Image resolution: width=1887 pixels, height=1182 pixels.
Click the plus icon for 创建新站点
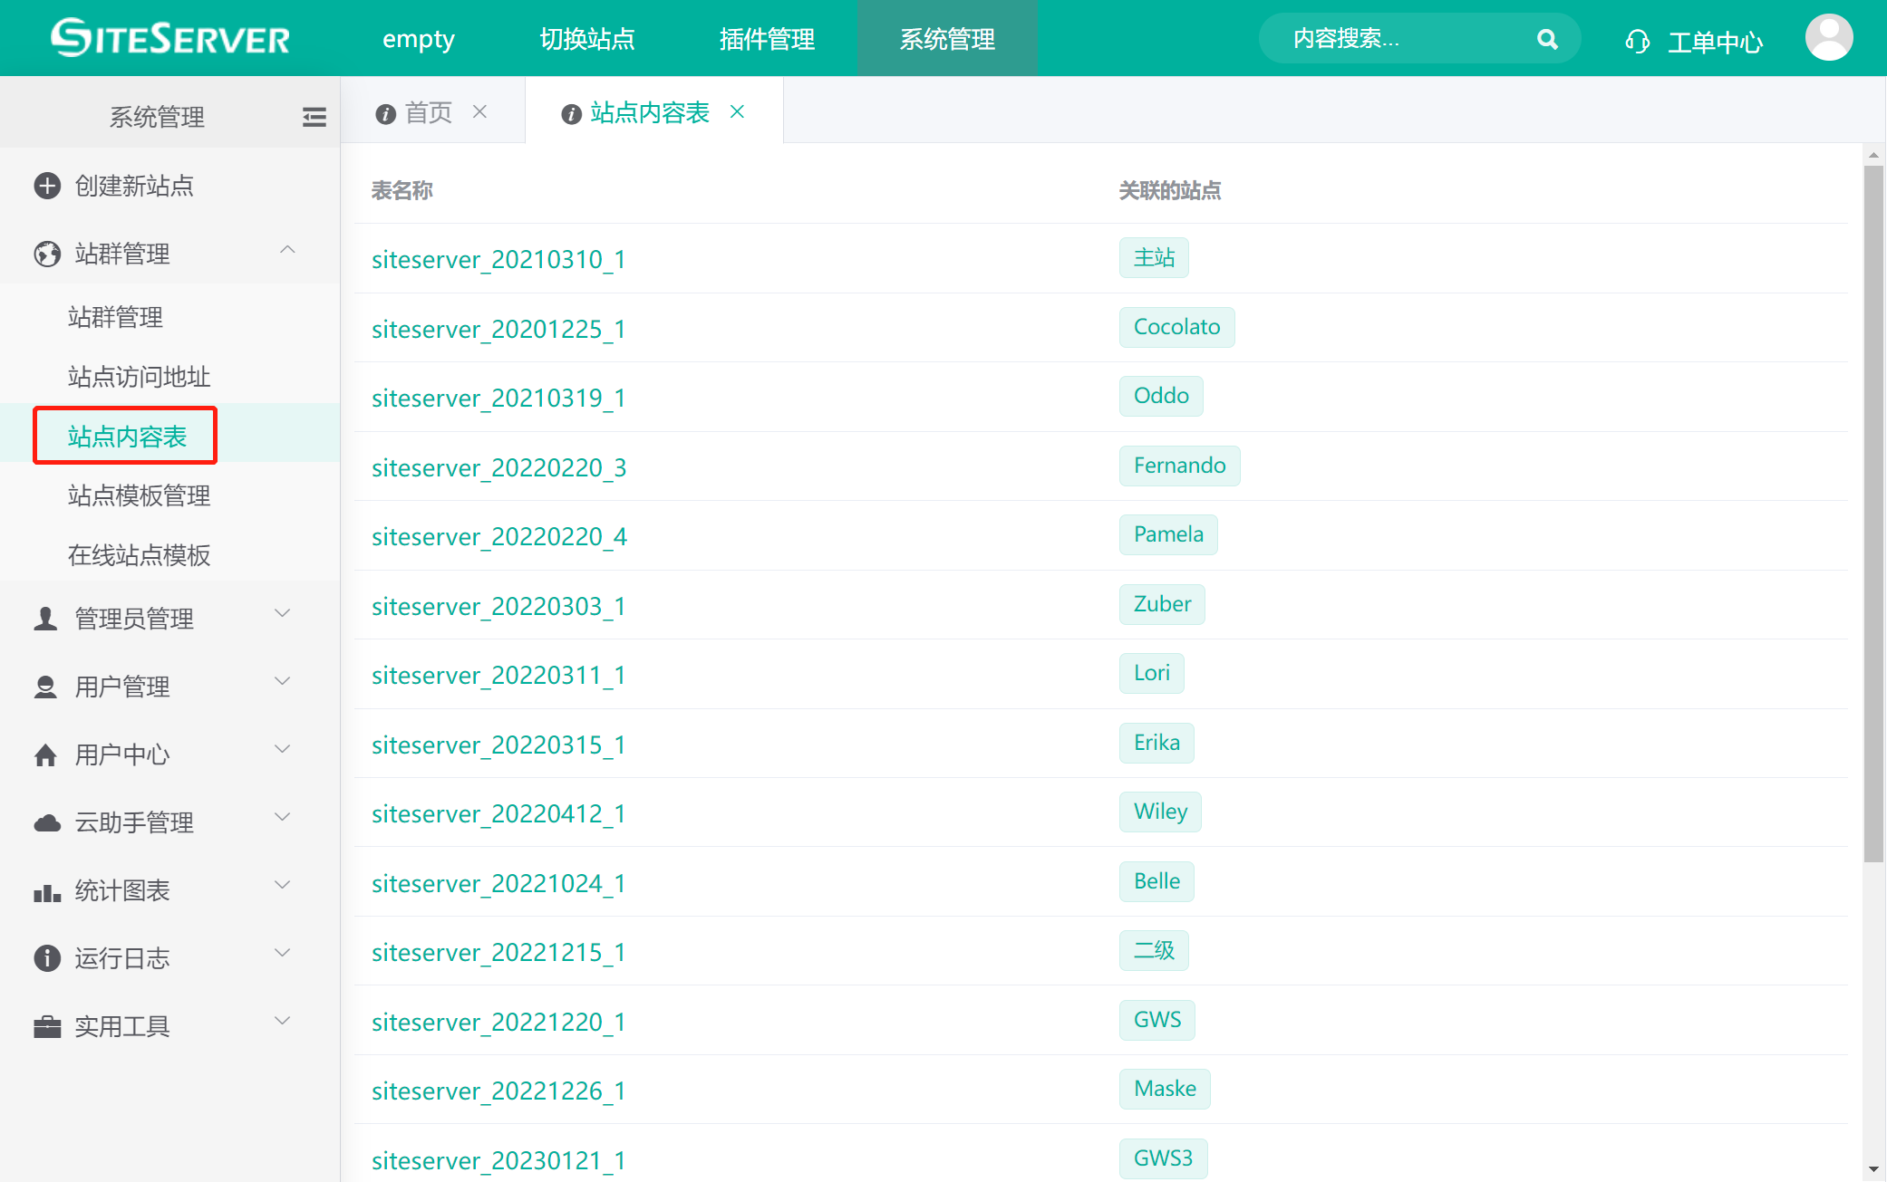pos(47,186)
